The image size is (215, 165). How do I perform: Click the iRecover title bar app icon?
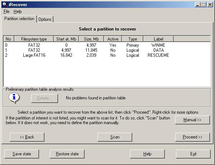point(4,4)
